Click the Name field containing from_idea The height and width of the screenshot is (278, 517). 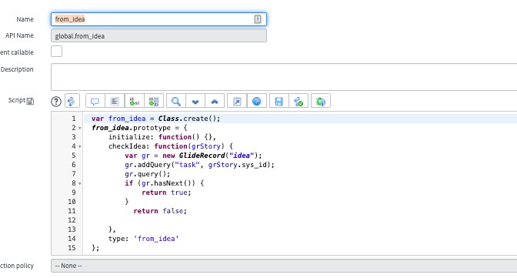point(158,19)
